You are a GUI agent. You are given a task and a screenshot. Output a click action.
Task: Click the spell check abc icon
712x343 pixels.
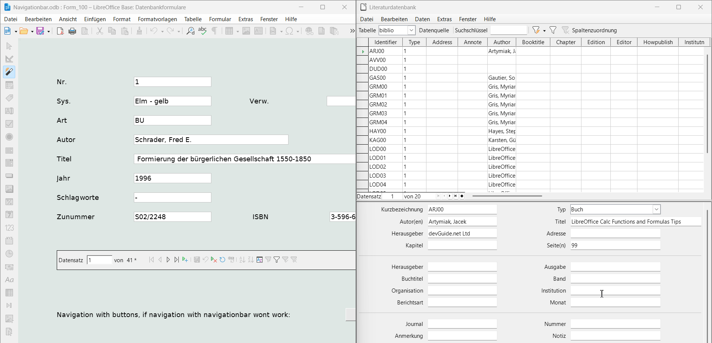202,31
